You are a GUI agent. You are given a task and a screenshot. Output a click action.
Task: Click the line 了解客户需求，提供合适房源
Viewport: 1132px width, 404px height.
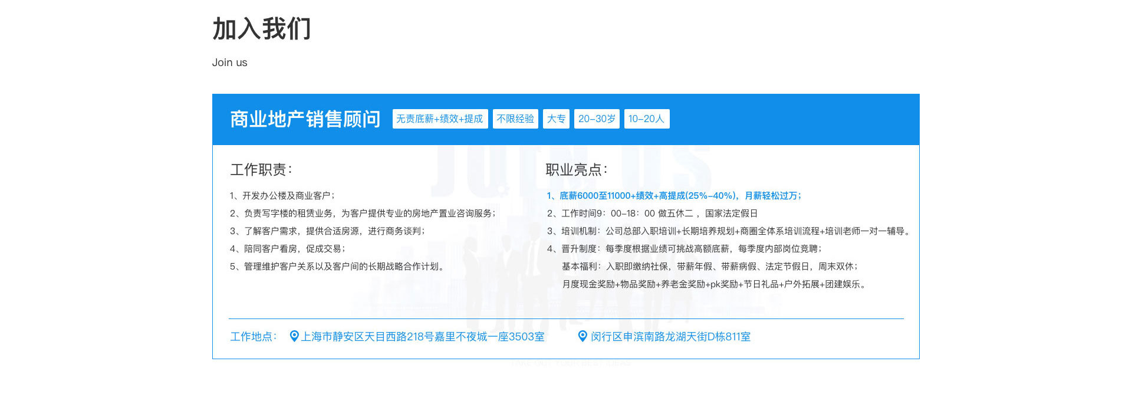tap(327, 231)
